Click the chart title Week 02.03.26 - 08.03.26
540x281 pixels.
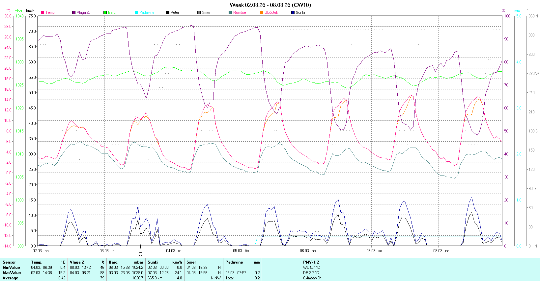pyautogui.click(x=270, y=5)
